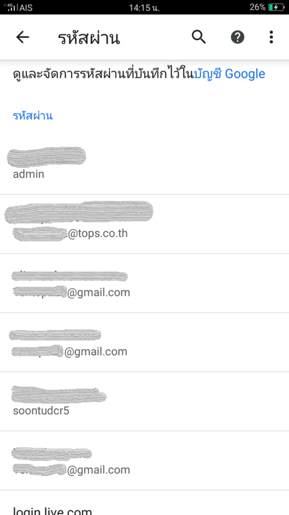Viewport: 289px width, 515px height.
Task: Open the บัญชี Google link
Action: point(229,74)
